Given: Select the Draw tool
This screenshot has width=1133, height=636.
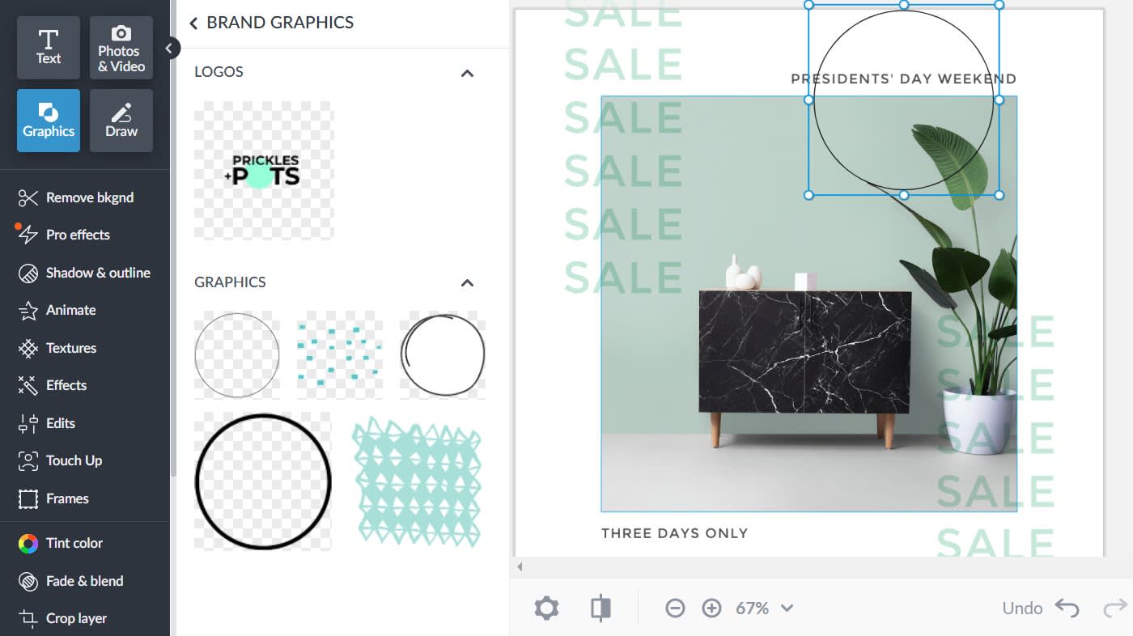Looking at the screenshot, I should pos(121,121).
